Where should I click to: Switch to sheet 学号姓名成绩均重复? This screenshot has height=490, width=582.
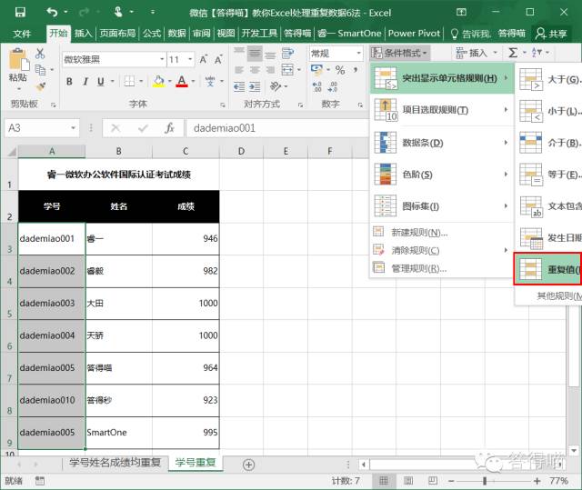(x=115, y=463)
